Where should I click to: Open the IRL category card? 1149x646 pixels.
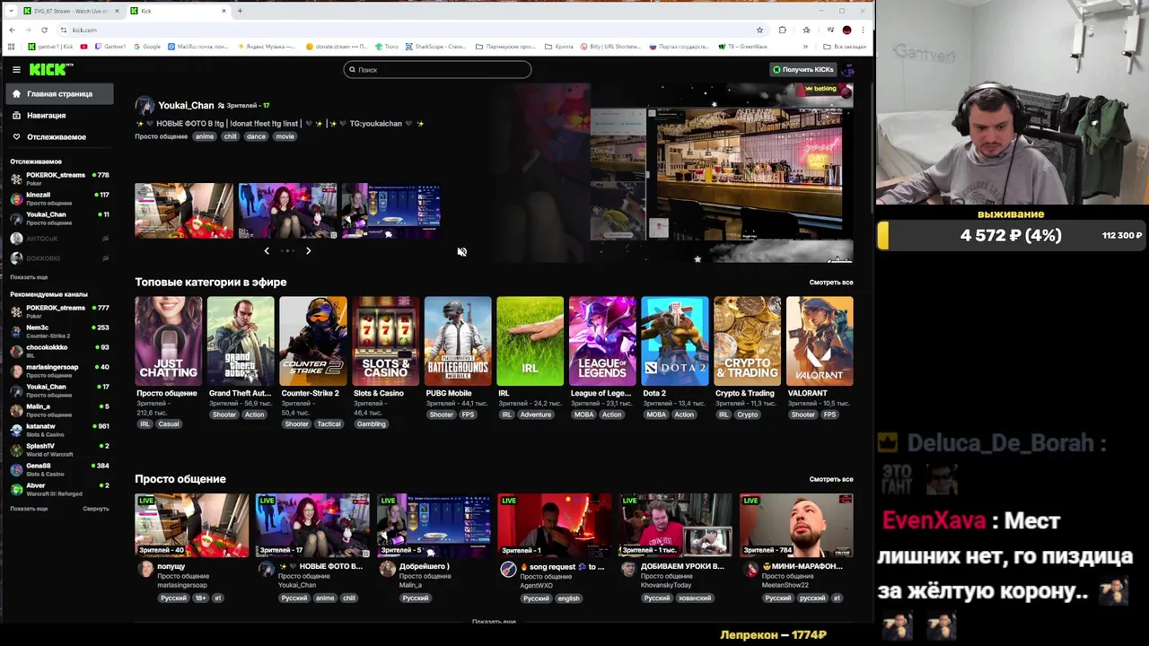[x=531, y=341]
